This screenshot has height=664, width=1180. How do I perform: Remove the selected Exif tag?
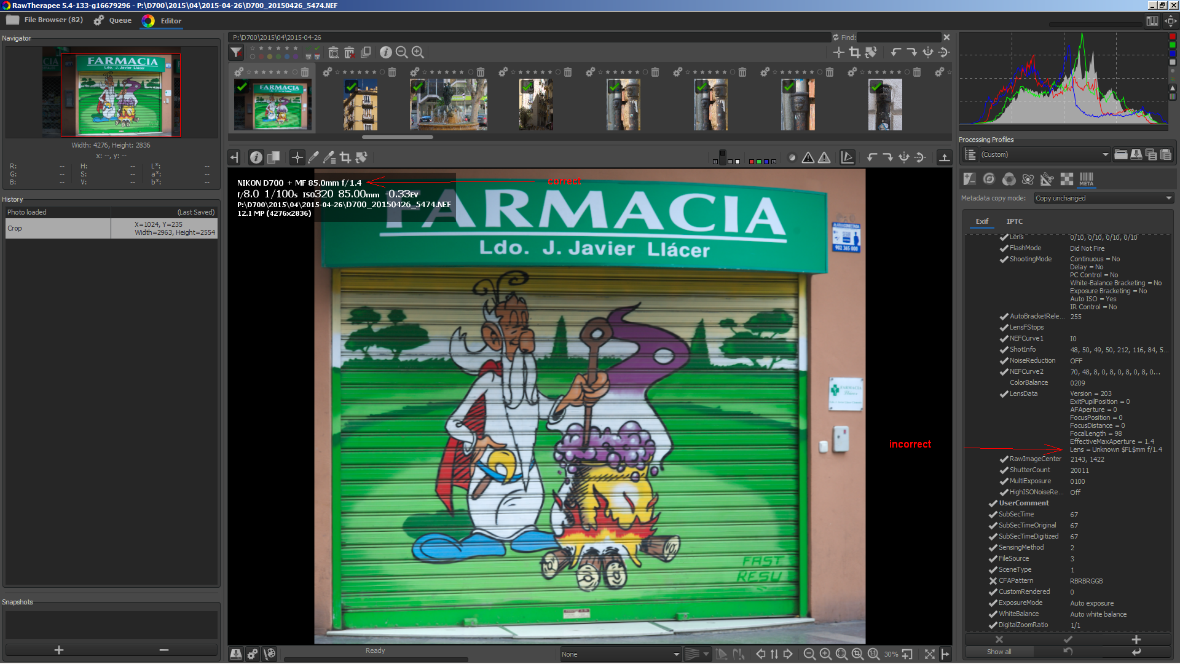[999, 640]
